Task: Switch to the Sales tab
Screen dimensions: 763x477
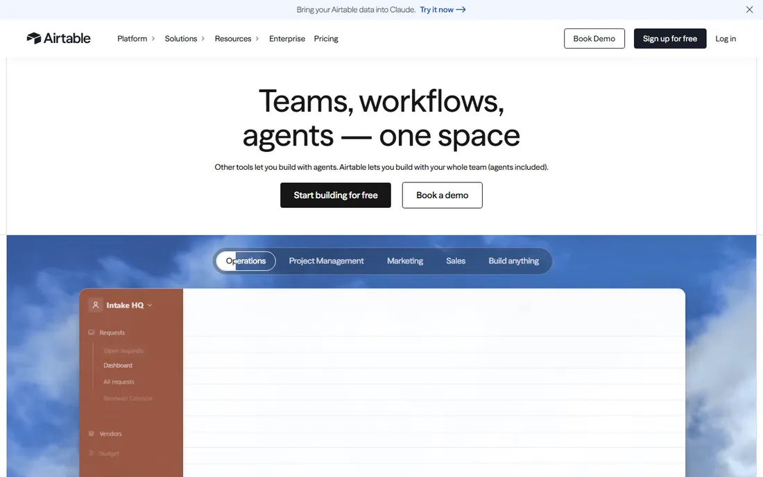Action: (456, 261)
